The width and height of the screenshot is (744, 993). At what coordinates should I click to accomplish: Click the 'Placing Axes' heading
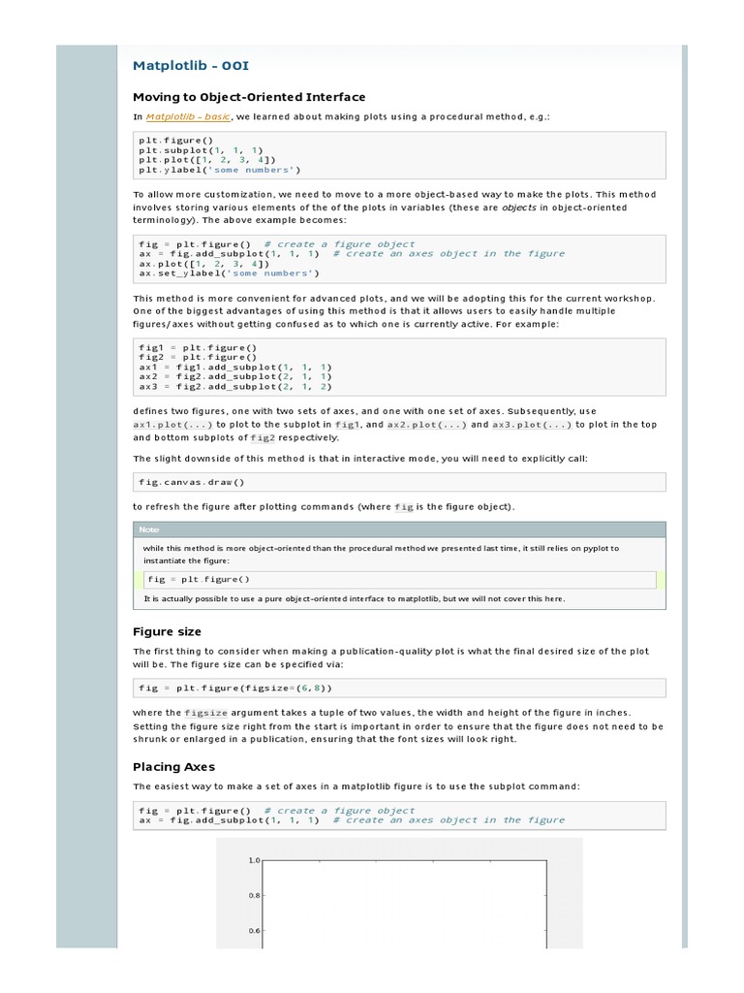click(x=173, y=767)
